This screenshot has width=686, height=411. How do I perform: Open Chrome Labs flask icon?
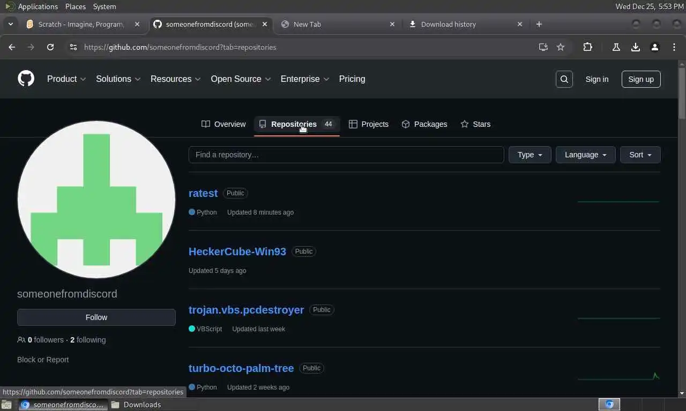coord(616,47)
